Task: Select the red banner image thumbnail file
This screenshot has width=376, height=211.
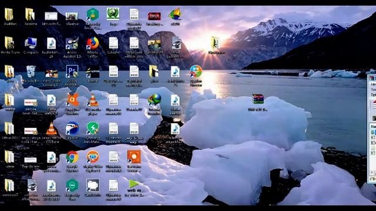Action: point(155,16)
